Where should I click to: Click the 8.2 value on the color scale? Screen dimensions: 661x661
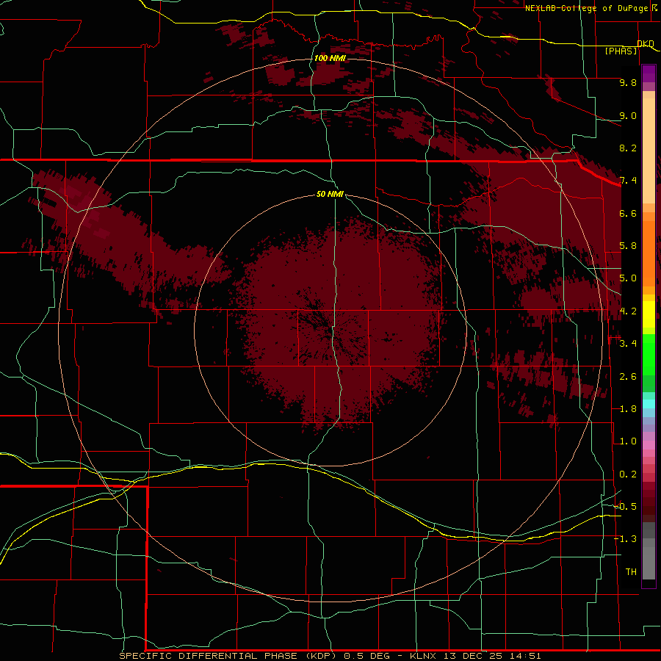(x=628, y=148)
